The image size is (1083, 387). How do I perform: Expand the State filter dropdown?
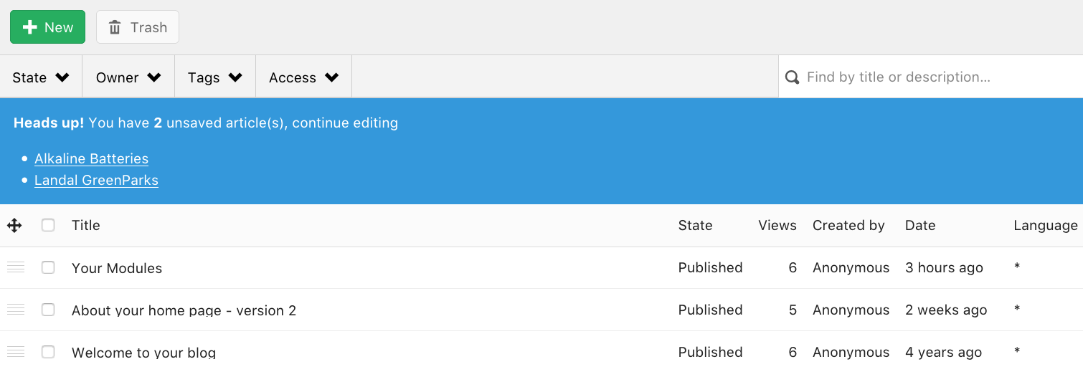tap(41, 77)
